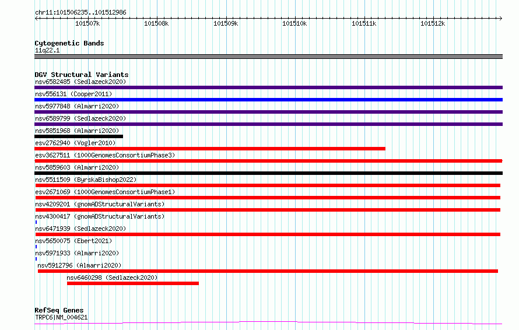
Task: Click the 101507k ruler label
Action: 87,23
